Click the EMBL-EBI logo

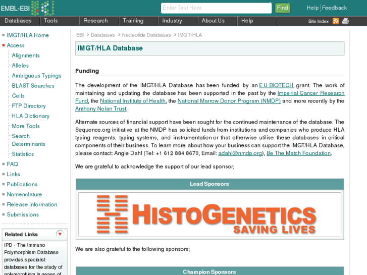(27, 8)
